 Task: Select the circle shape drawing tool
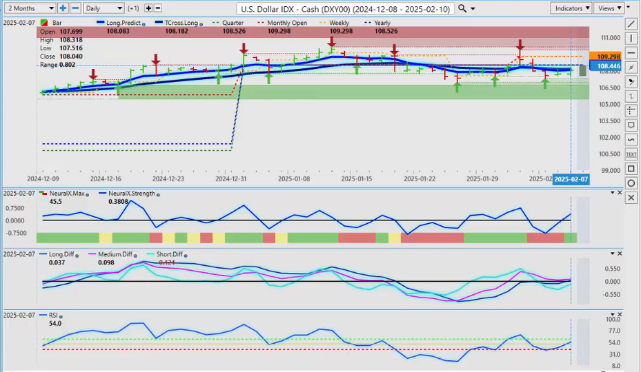[x=631, y=183]
